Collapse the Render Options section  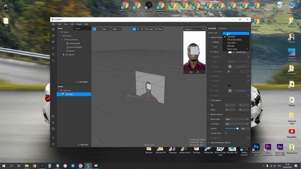coord(209,115)
